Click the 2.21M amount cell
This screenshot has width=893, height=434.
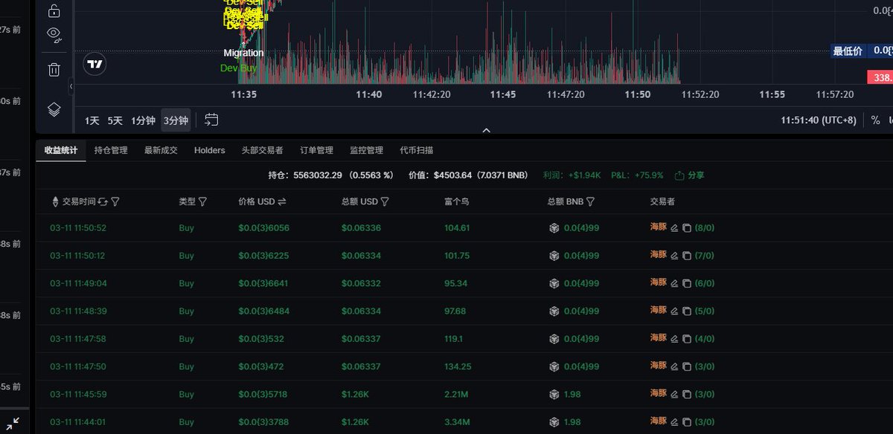click(456, 395)
